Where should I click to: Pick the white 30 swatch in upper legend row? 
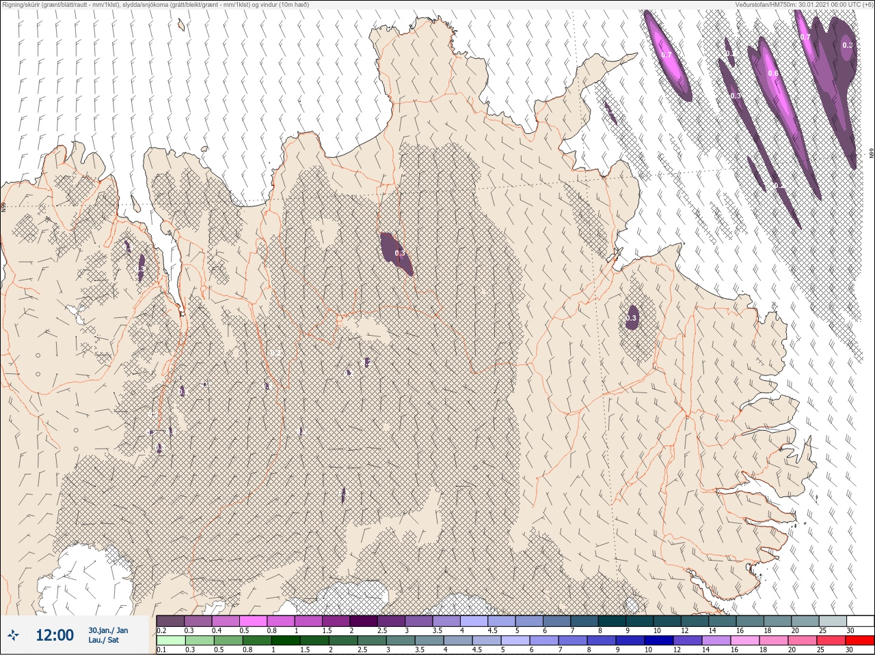(860, 621)
